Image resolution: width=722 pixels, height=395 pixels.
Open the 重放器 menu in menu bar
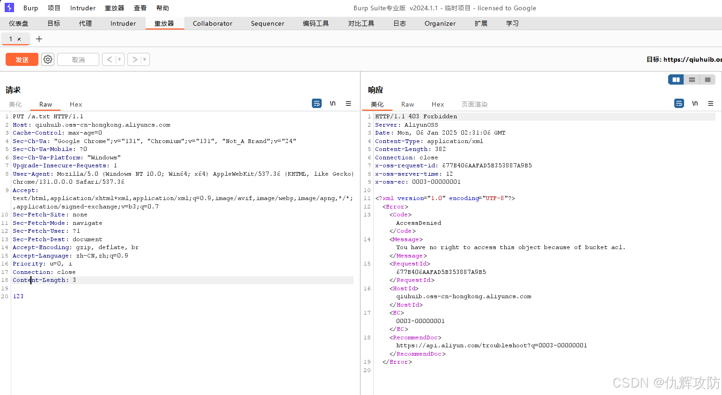coord(114,8)
